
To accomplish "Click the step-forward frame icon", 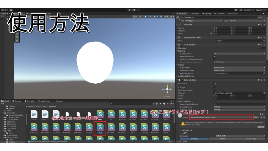I will click(138, 10).
